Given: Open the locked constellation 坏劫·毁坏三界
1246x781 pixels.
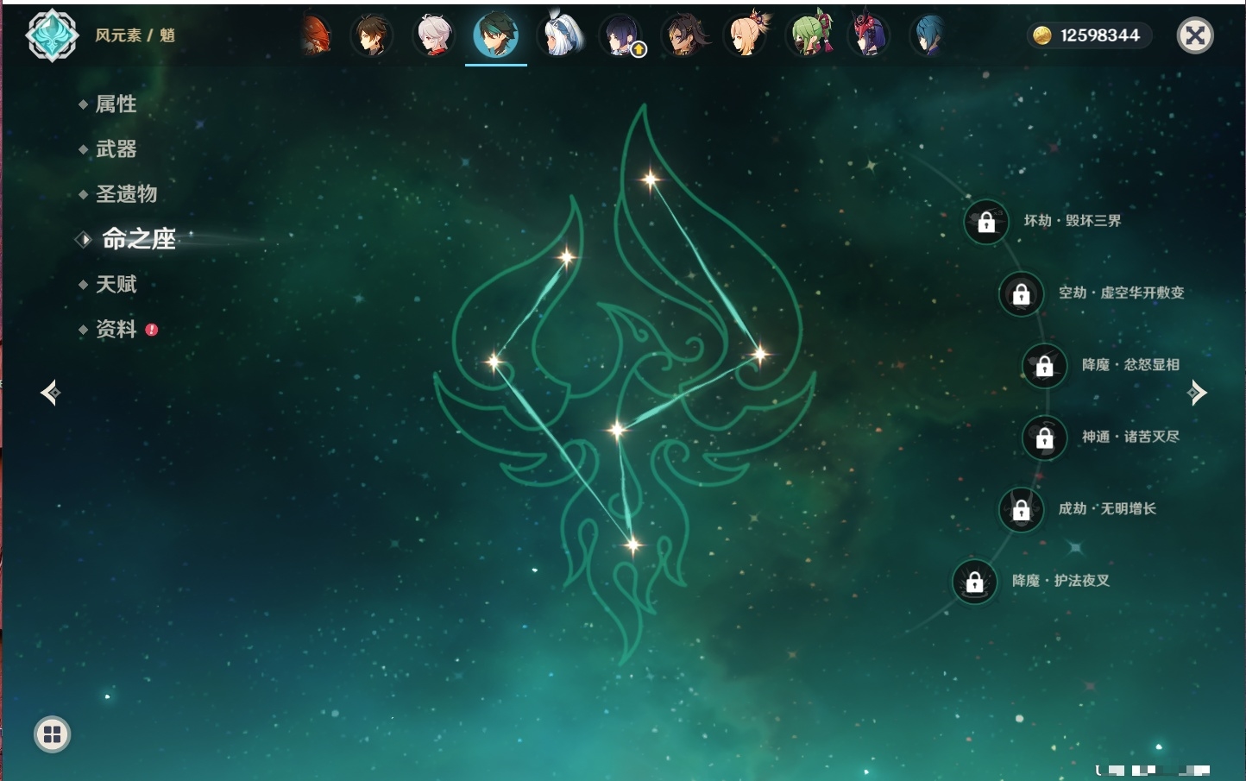Looking at the screenshot, I should click(x=986, y=222).
